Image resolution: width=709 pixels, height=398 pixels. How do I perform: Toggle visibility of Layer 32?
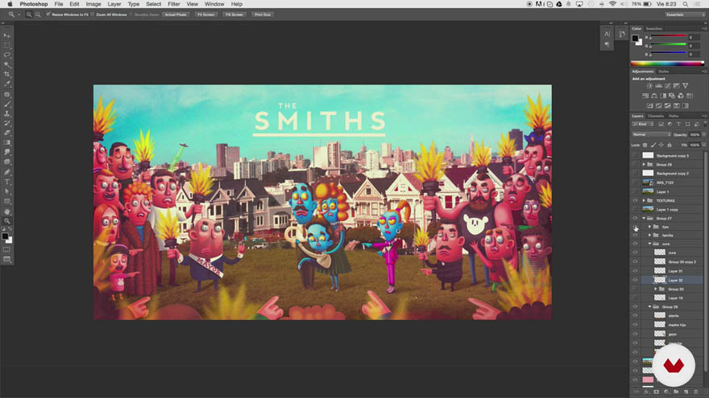pyautogui.click(x=635, y=280)
